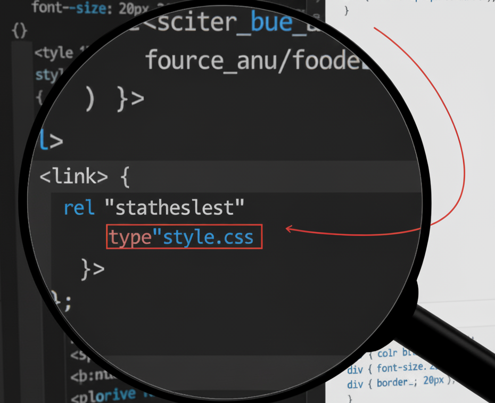Viewport: 495px width, 403px height.
Task: Click the "statheslest" string value
Action: 174,208
